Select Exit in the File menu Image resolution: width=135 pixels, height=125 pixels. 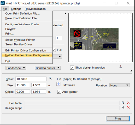[x=27, y=61]
